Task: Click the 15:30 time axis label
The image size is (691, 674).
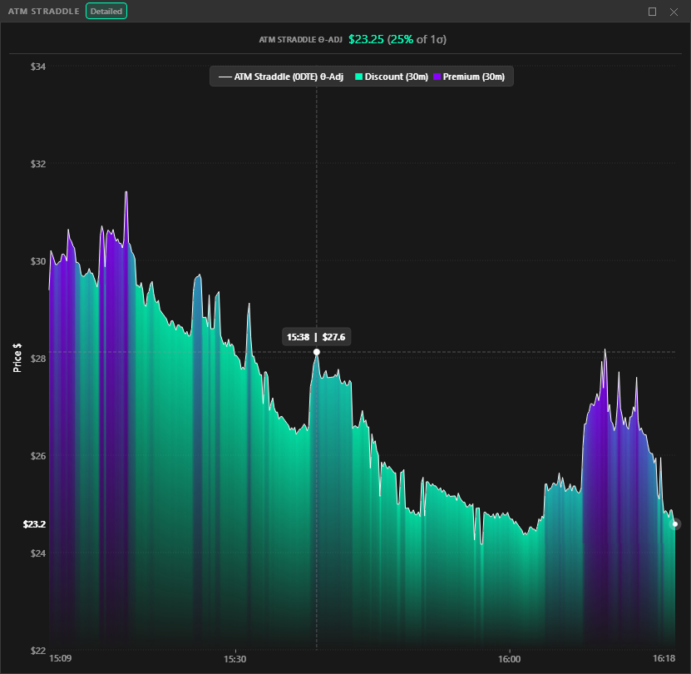Action: click(x=235, y=658)
